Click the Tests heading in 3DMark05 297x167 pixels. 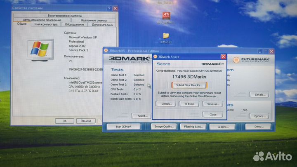point(117,70)
